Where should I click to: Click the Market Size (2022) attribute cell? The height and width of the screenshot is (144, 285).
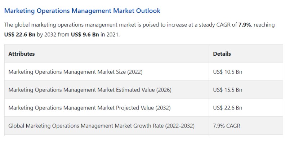pyautogui.click(x=75, y=72)
